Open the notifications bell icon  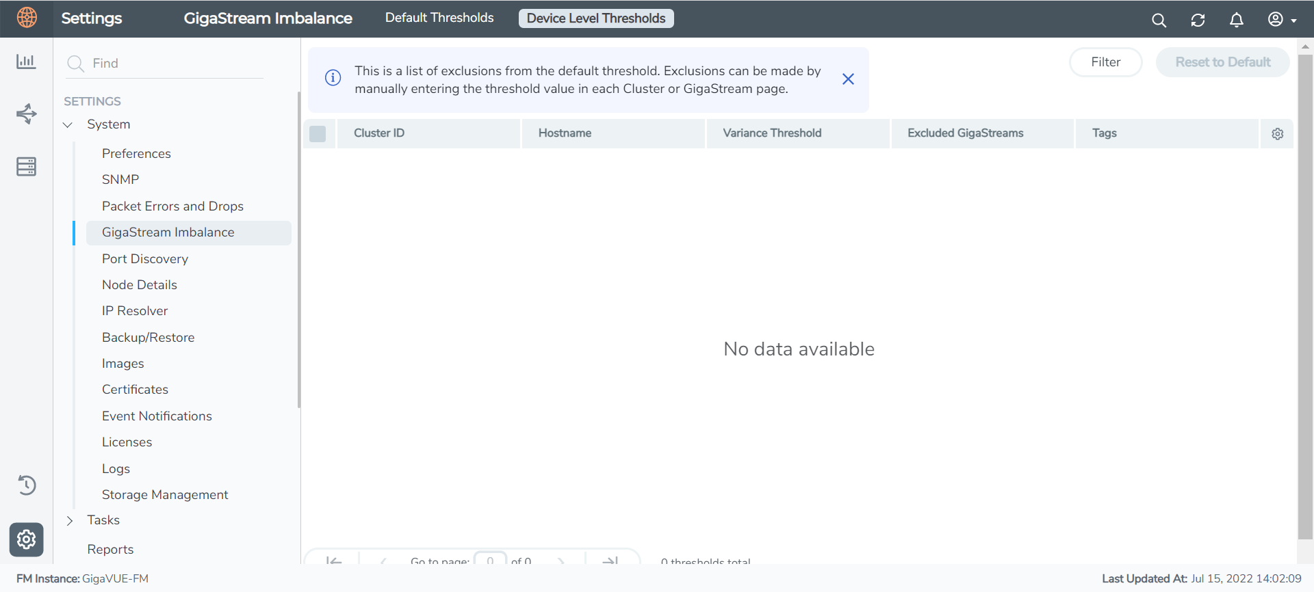1237,20
